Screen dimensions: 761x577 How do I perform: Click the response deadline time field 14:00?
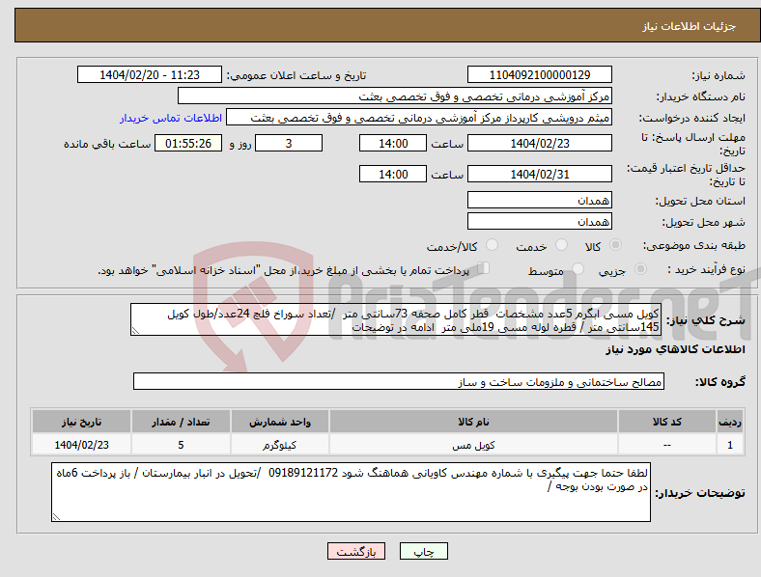[x=393, y=143]
